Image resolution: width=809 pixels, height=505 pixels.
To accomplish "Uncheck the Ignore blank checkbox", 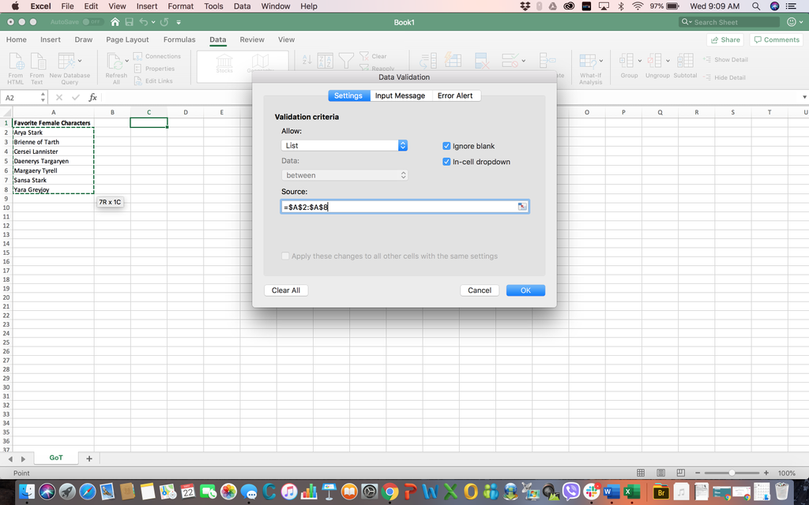I will point(446,145).
